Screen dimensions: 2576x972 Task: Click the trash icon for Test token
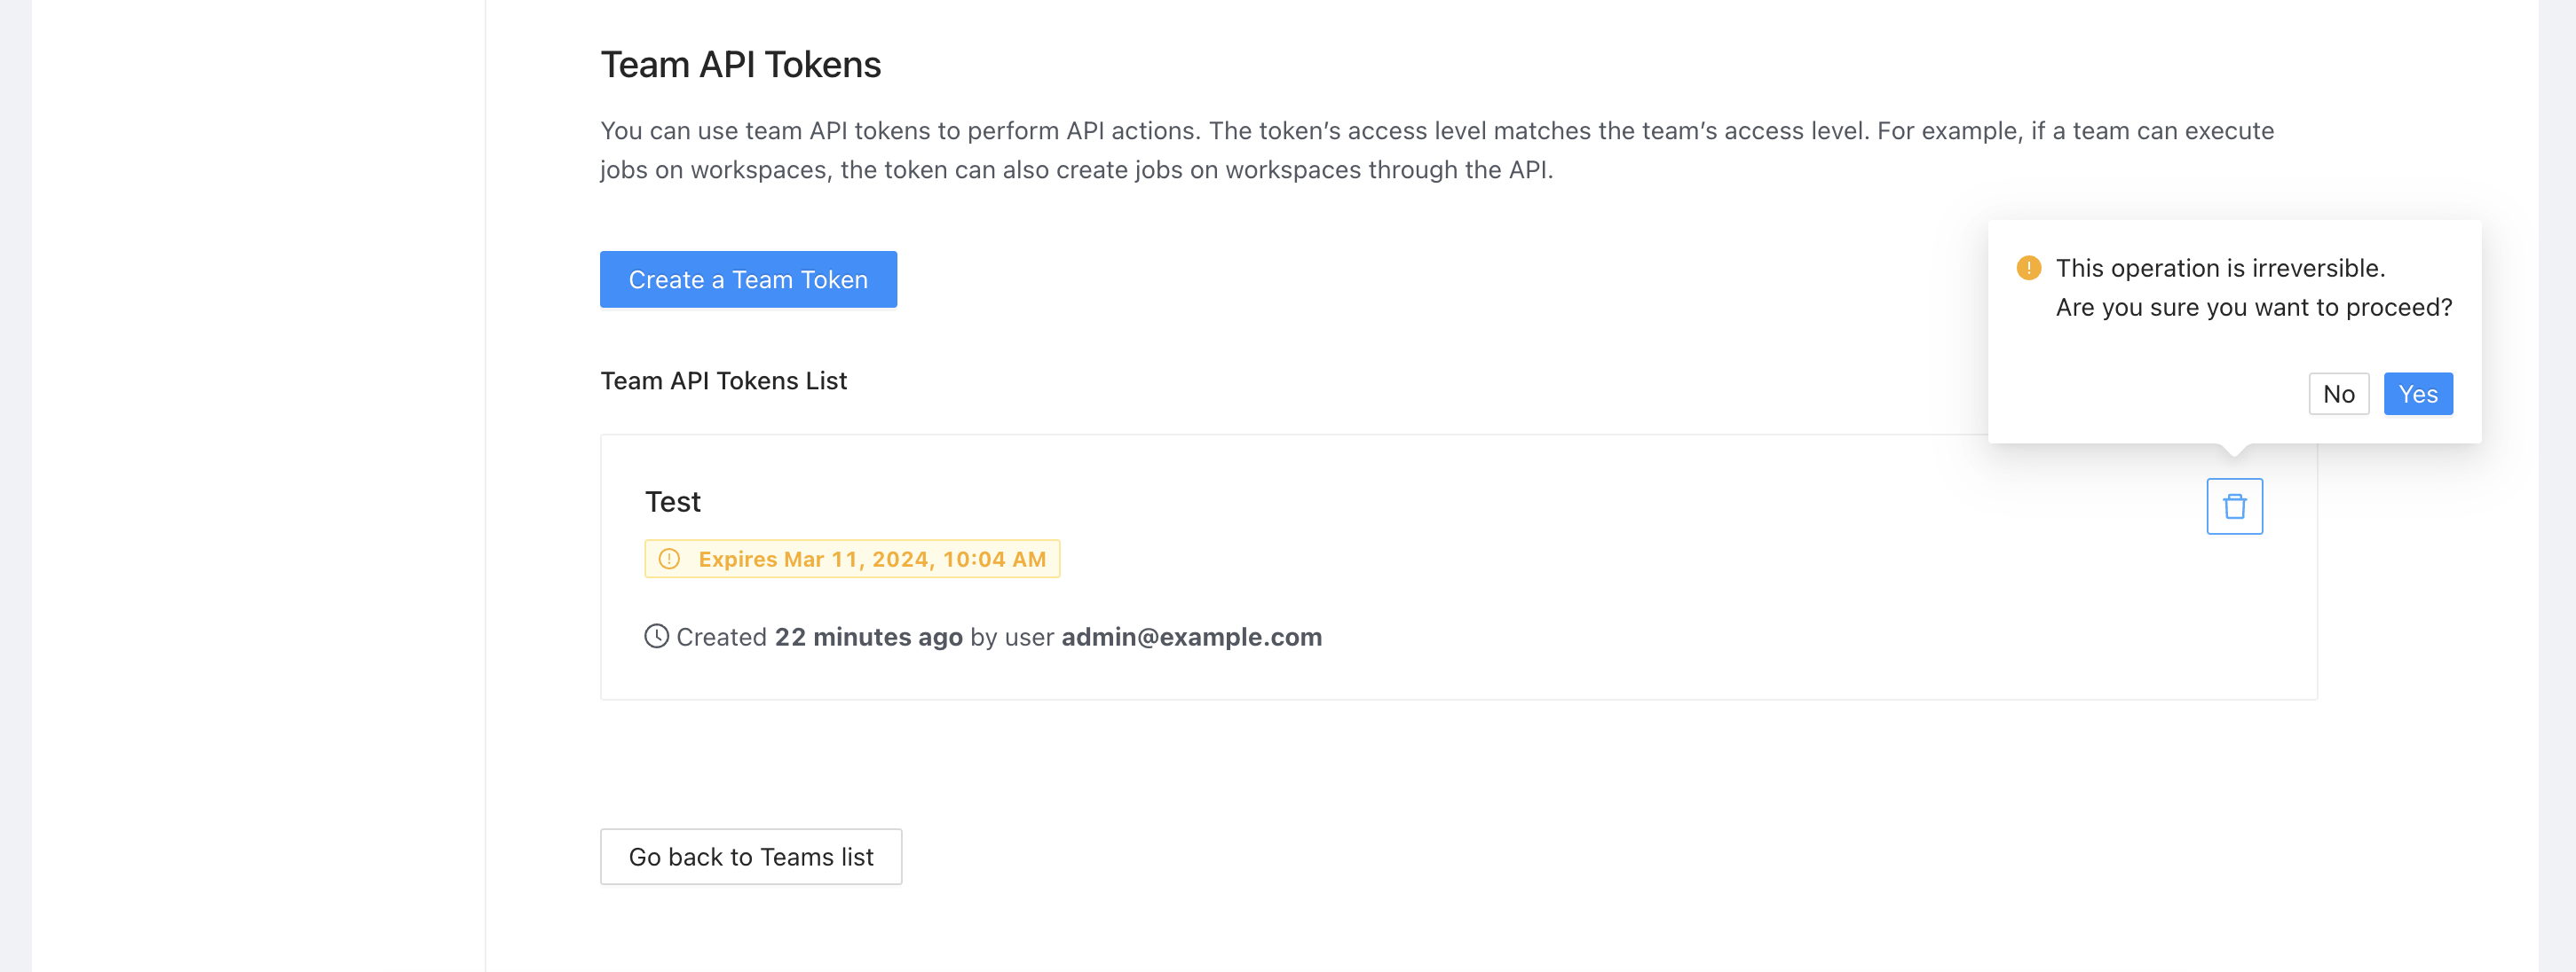point(2234,506)
